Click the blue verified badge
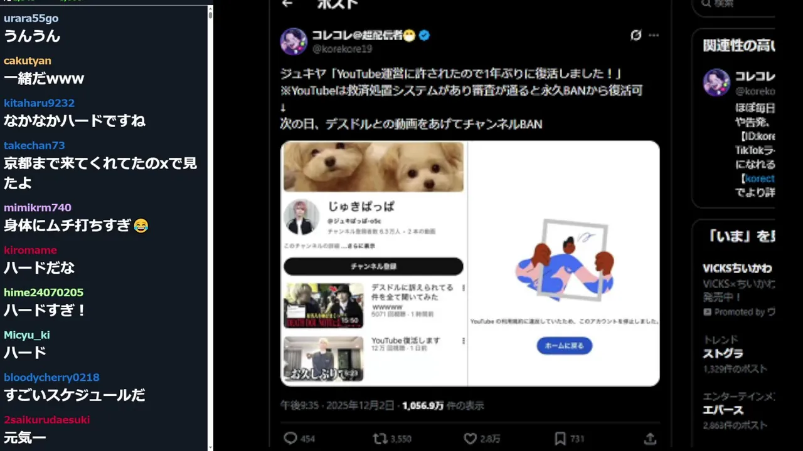This screenshot has width=803, height=451. (425, 35)
